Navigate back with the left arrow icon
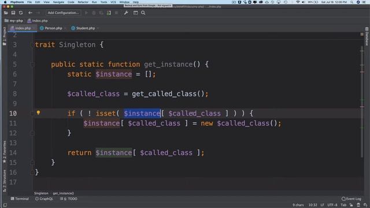 tap(30, 13)
